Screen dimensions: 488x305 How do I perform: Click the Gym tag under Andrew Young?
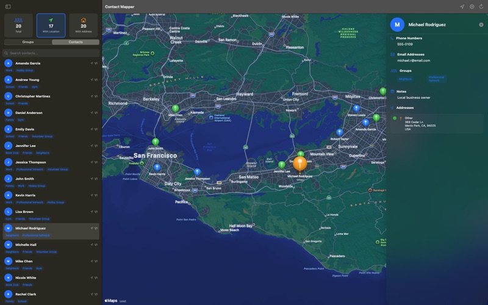pos(35,87)
